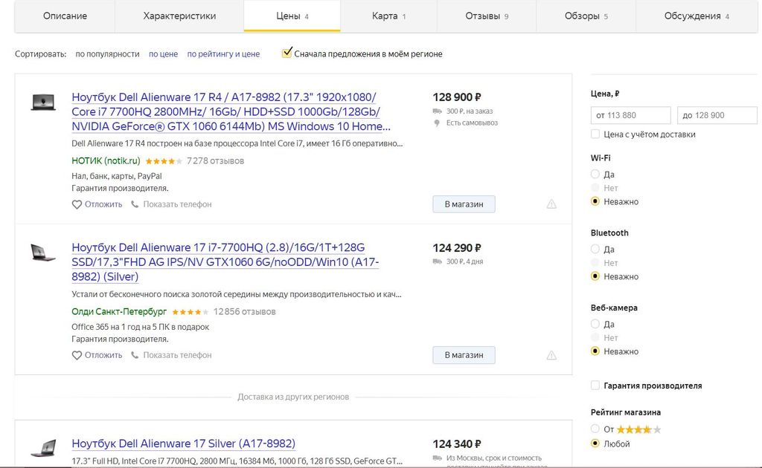The width and height of the screenshot is (762, 468).
Task: Open the Ноутбук Dell Alienware 17 Silver (A17-8982) link
Action: pyautogui.click(x=184, y=443)
